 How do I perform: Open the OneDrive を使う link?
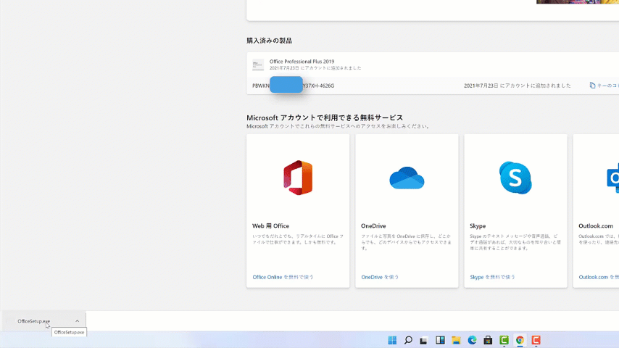380,277
